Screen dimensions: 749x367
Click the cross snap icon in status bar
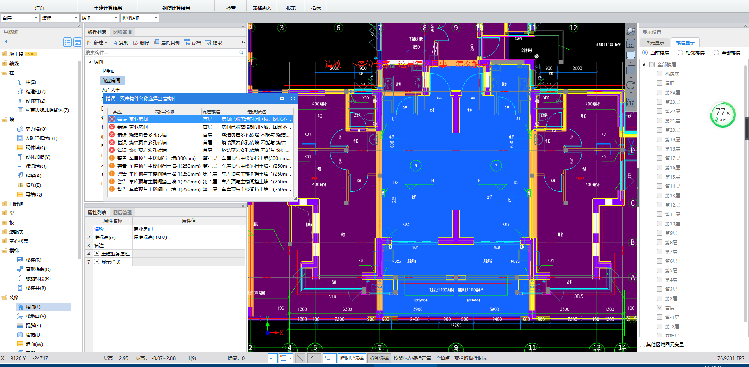[x=300, y=358]
